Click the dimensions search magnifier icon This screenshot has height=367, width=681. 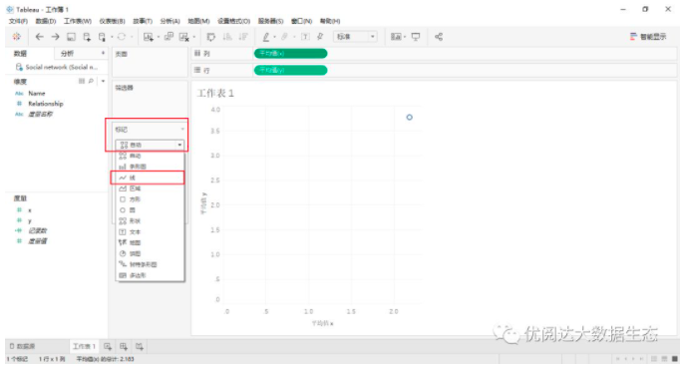tap(91, 81)
